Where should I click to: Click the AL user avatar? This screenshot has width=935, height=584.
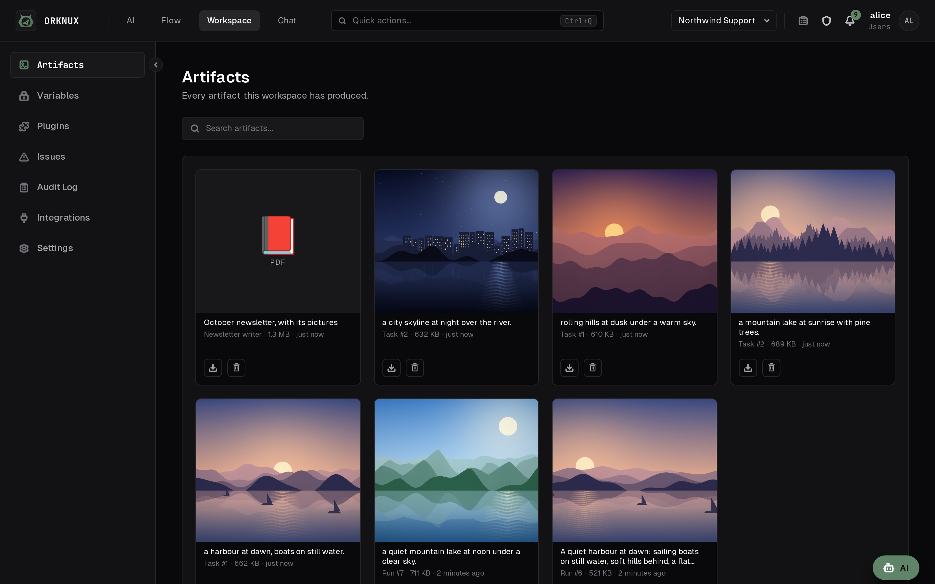pyautogui.click(x=909, y=20)
